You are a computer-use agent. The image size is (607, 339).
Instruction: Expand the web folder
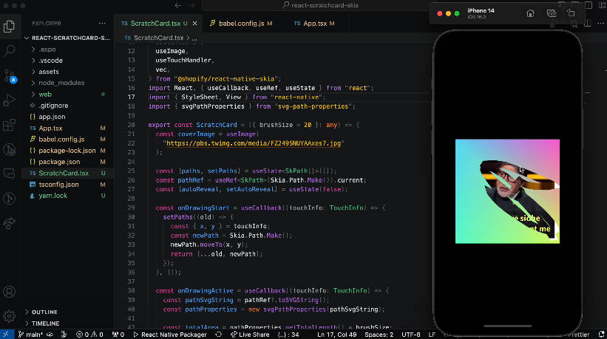coord(33,94)
